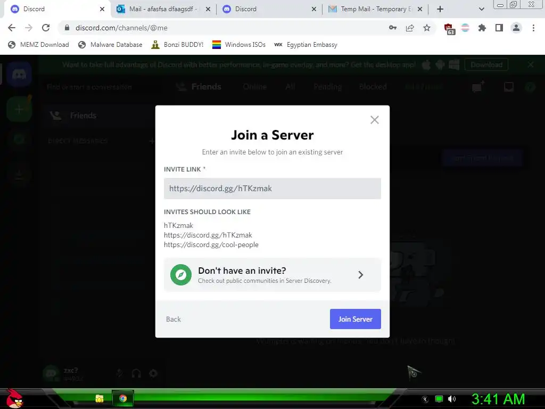The width and height of the screenshot is (545, 409).
Task: Click the Invite Link input field
Action: (x=272, y=189)
